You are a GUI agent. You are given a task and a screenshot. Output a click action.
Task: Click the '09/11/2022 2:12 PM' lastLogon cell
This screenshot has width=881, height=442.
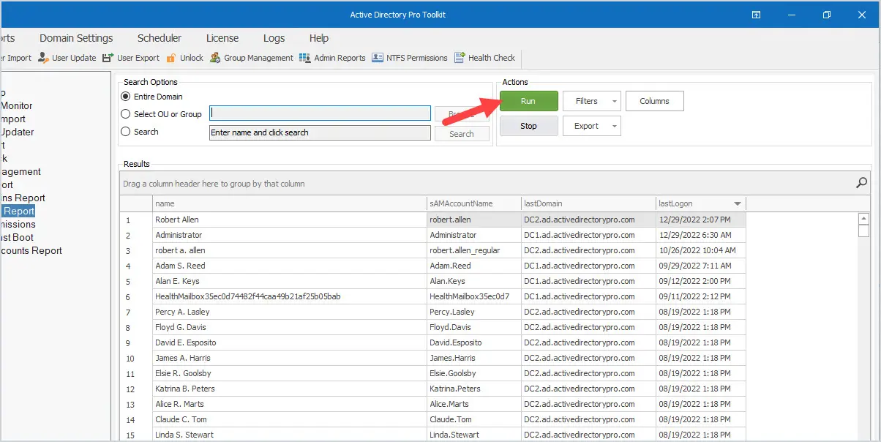[x=701, y=296]
